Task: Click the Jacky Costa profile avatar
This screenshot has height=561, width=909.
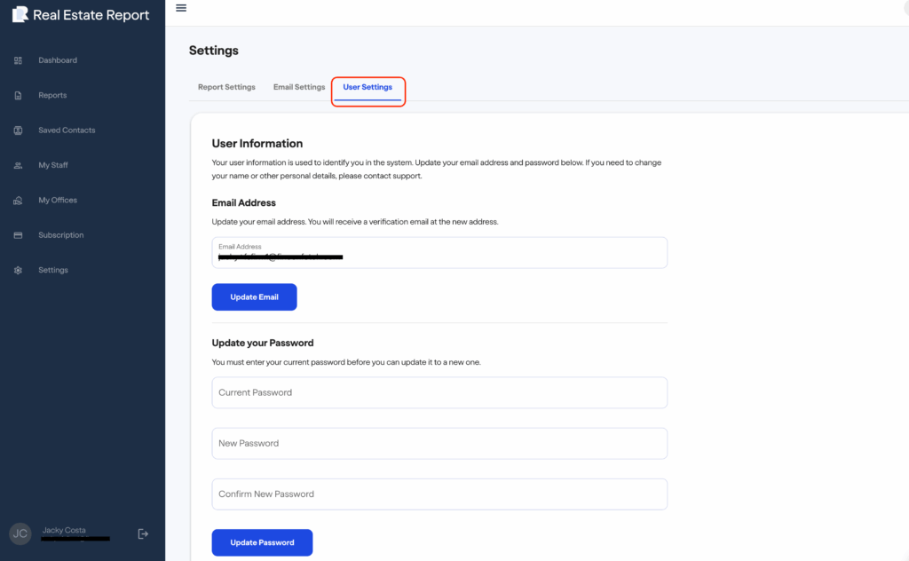Action: tap(20, 533)
